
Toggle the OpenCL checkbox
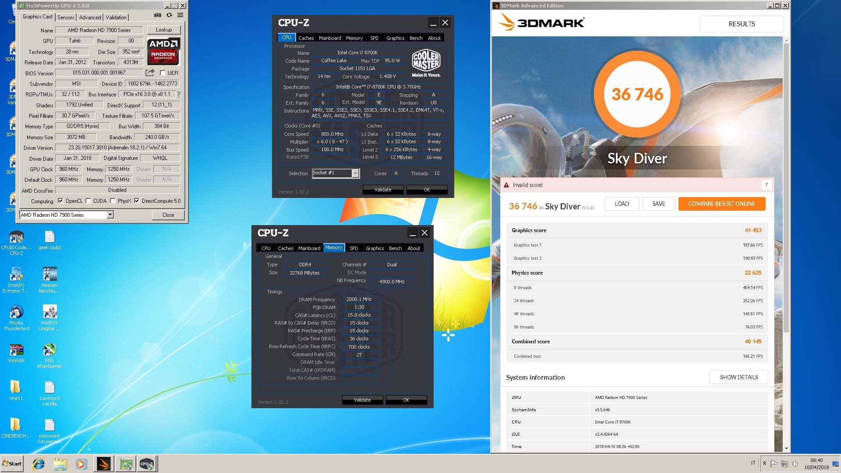click(60, 201)
